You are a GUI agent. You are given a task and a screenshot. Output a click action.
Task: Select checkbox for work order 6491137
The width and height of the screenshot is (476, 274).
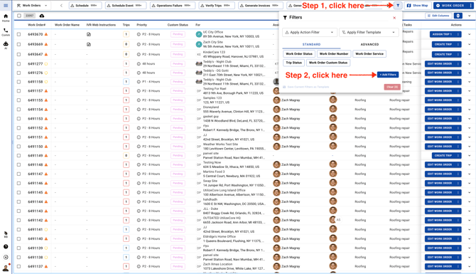18,266
